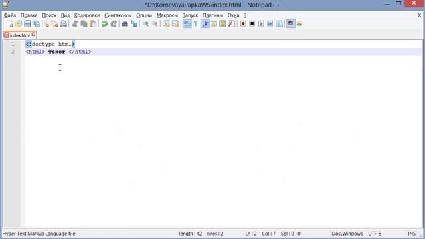Click the last plugin icon in toolbar
The image size is (425, 239).
click(299, 24)
